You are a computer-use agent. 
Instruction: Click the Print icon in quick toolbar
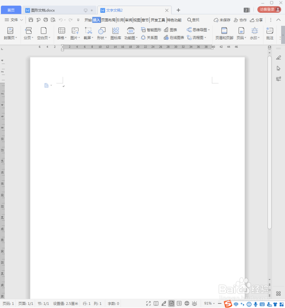coord(46,20)
